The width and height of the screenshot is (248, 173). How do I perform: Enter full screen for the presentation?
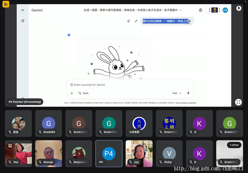pos(238,102)
